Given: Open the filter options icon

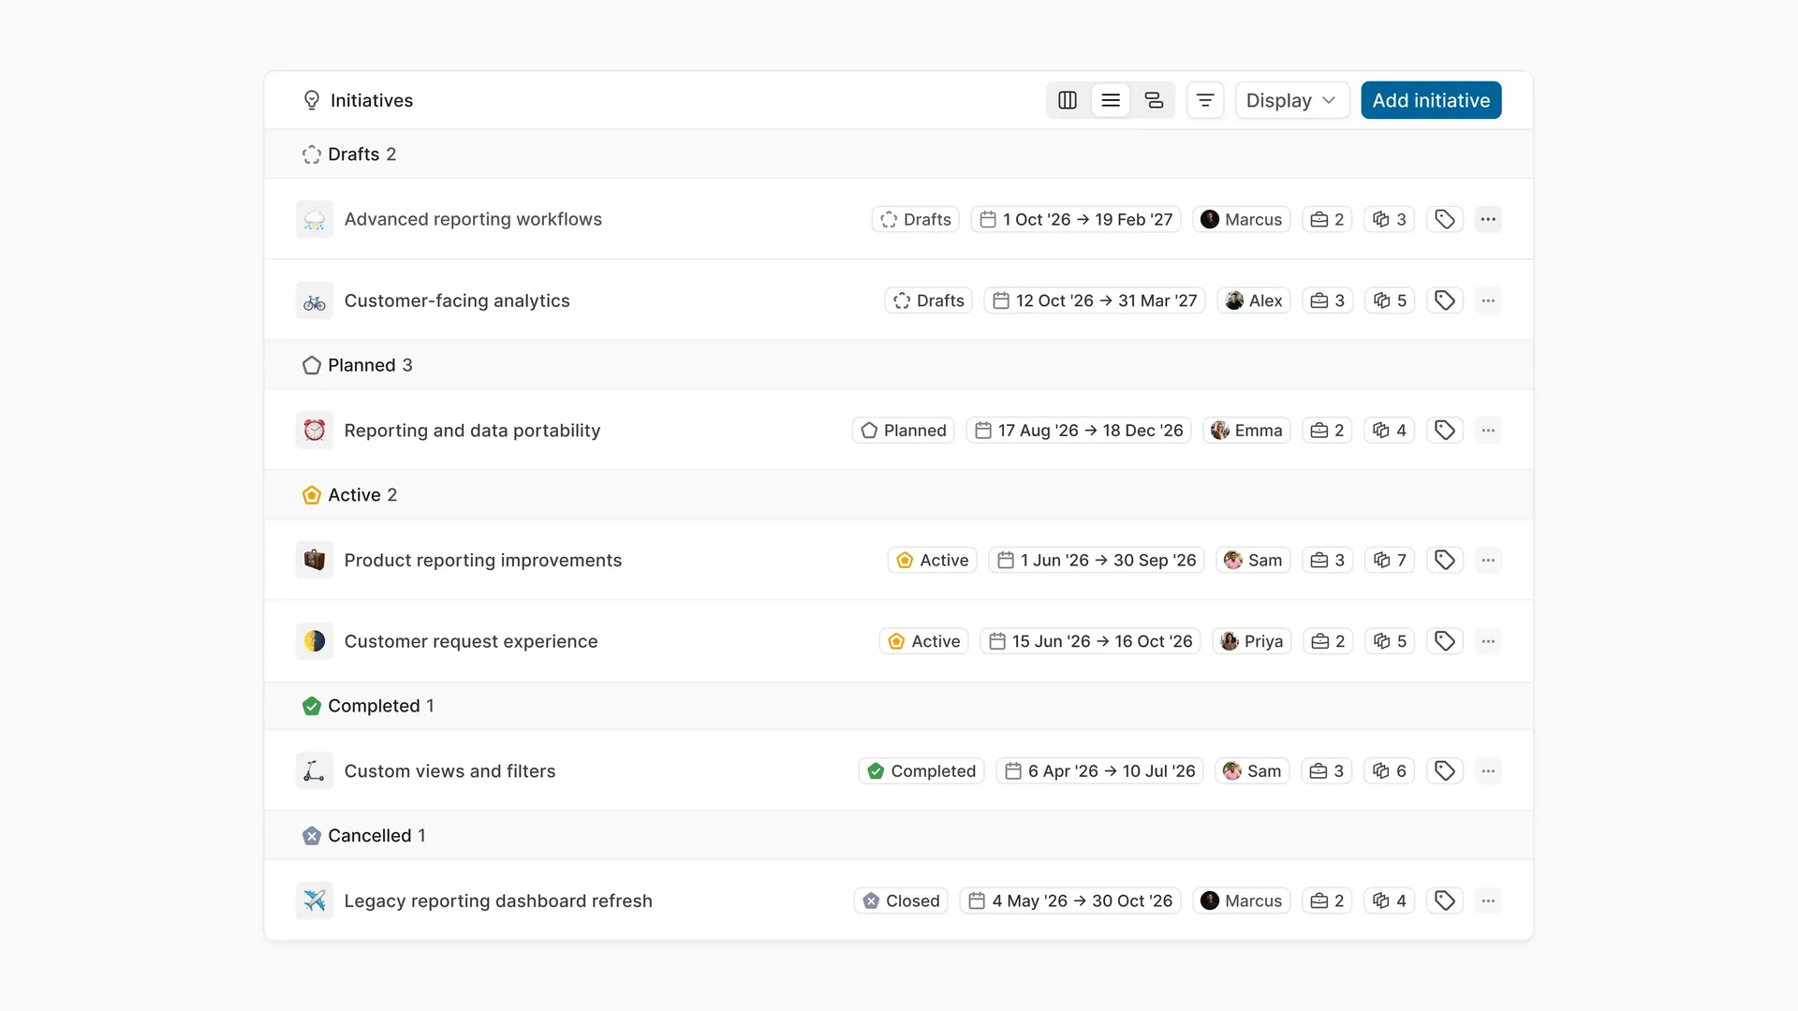Looking at the screenshot, I should tap(1205, 100).
